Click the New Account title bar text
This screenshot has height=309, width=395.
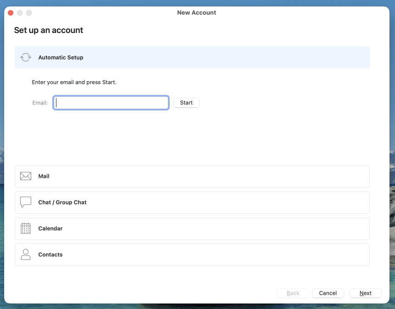point(197,13)
